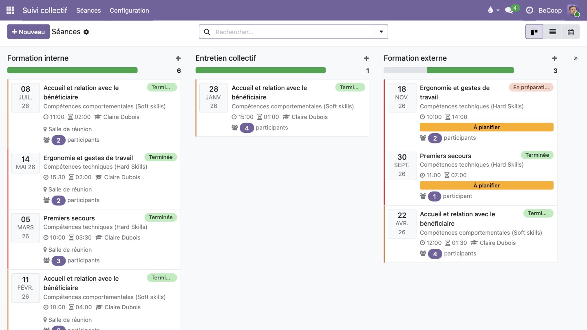Click the 3 participants count on the 05 MARS card
This screenshot has width=587, height=330.
pos(58,261)
